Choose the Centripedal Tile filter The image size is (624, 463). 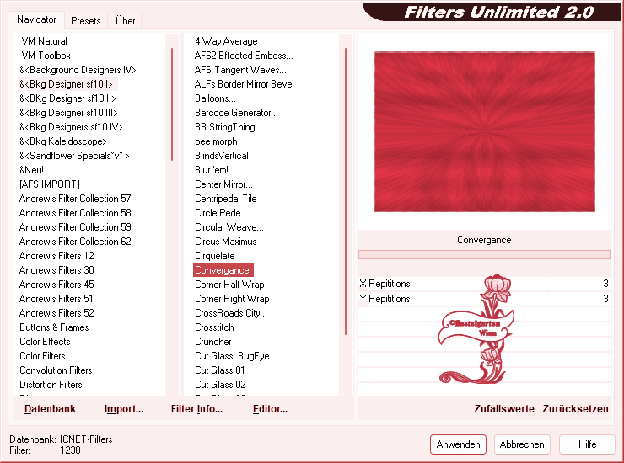click(226, 199)
